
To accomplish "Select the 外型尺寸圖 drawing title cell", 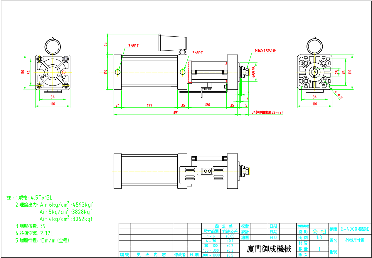I will tap(355, 240).
